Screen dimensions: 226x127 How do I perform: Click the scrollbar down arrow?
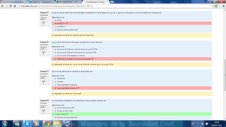point(224,119)
